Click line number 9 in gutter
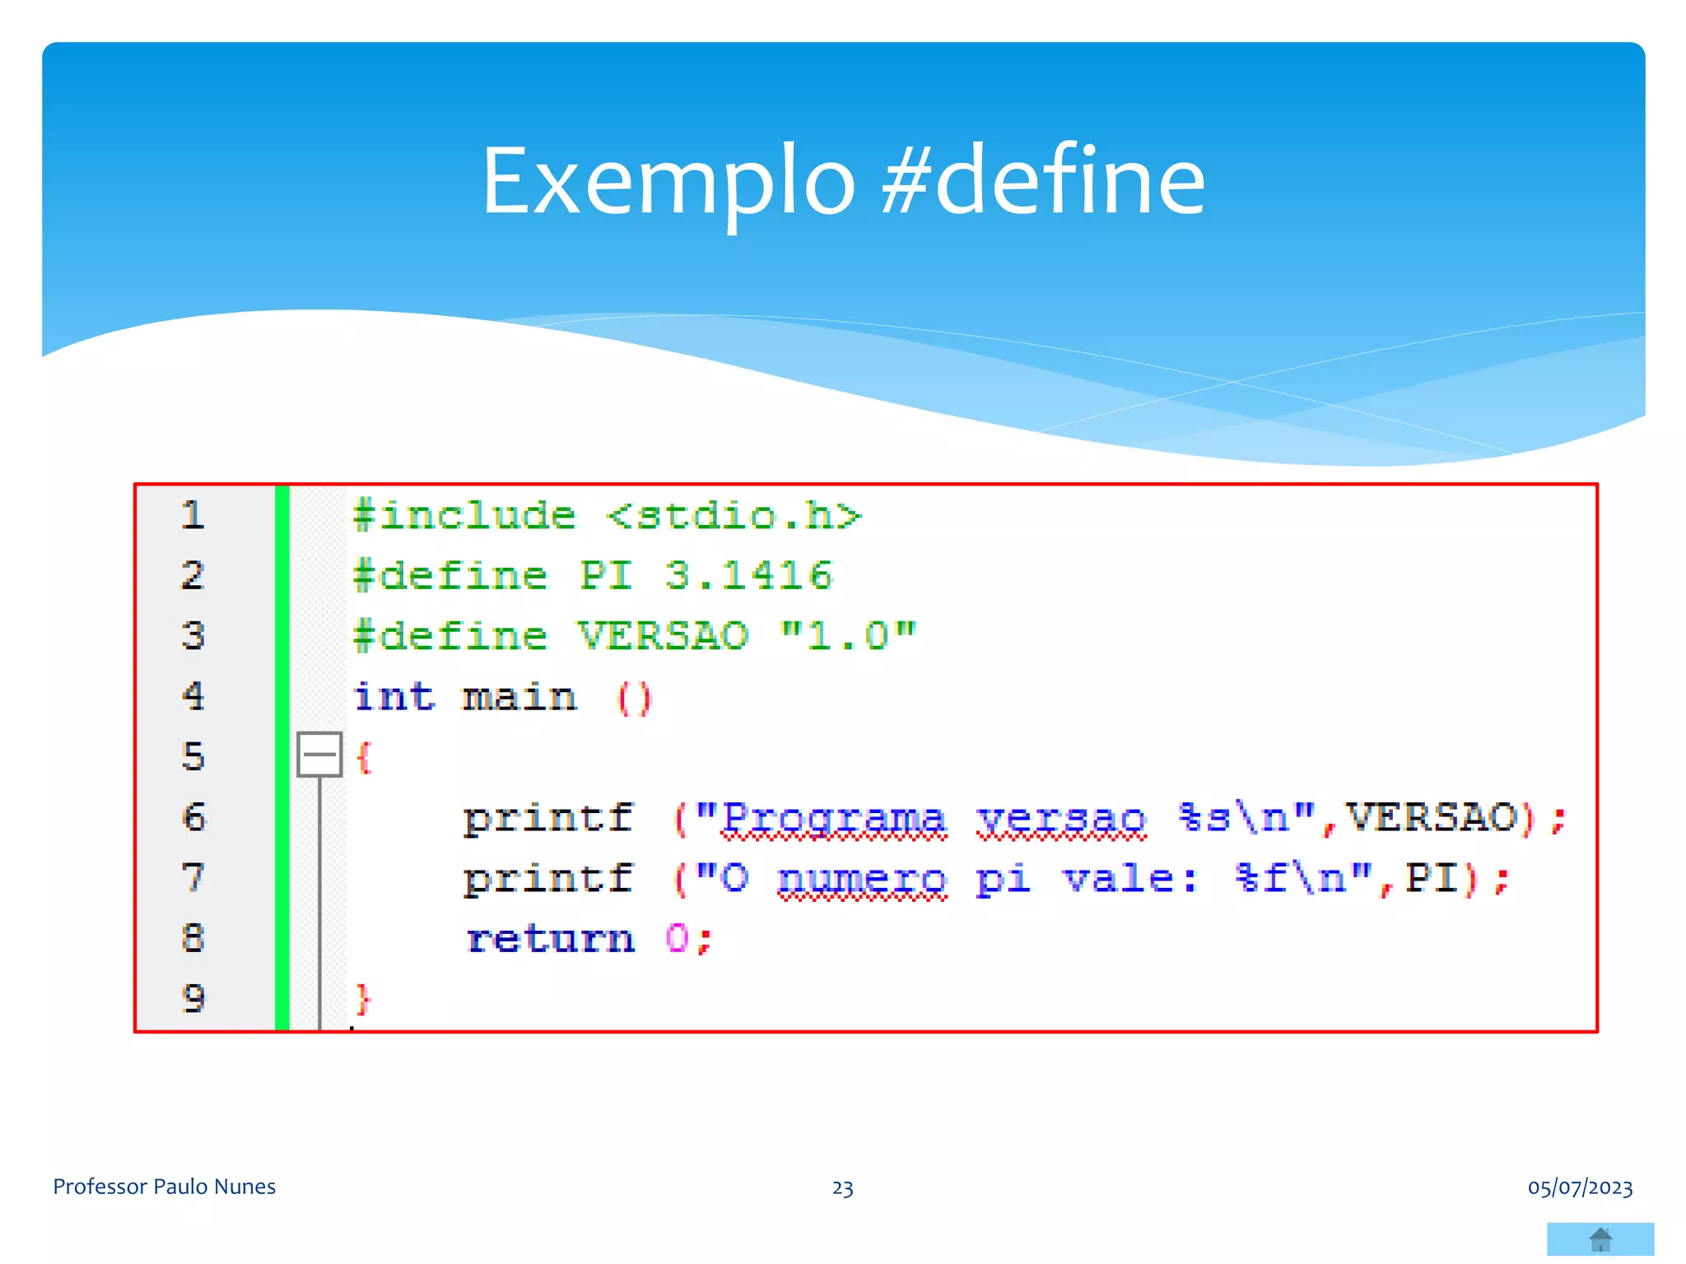Image resolution: width=1686 pixels, height=1264 pixels. [193, 998]
